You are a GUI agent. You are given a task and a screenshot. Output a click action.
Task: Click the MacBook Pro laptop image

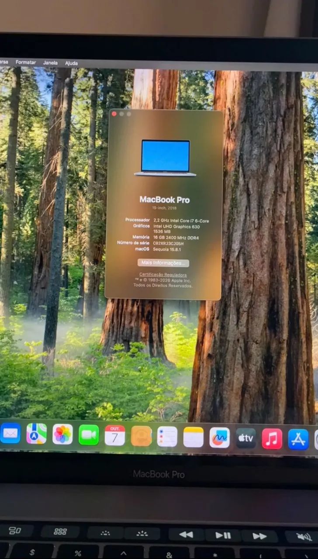coord(165,158)
